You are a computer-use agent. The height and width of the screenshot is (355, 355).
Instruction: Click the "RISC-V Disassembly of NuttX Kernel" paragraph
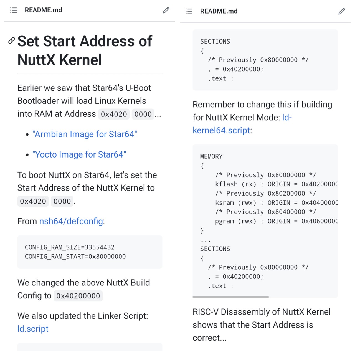point(261,325)
